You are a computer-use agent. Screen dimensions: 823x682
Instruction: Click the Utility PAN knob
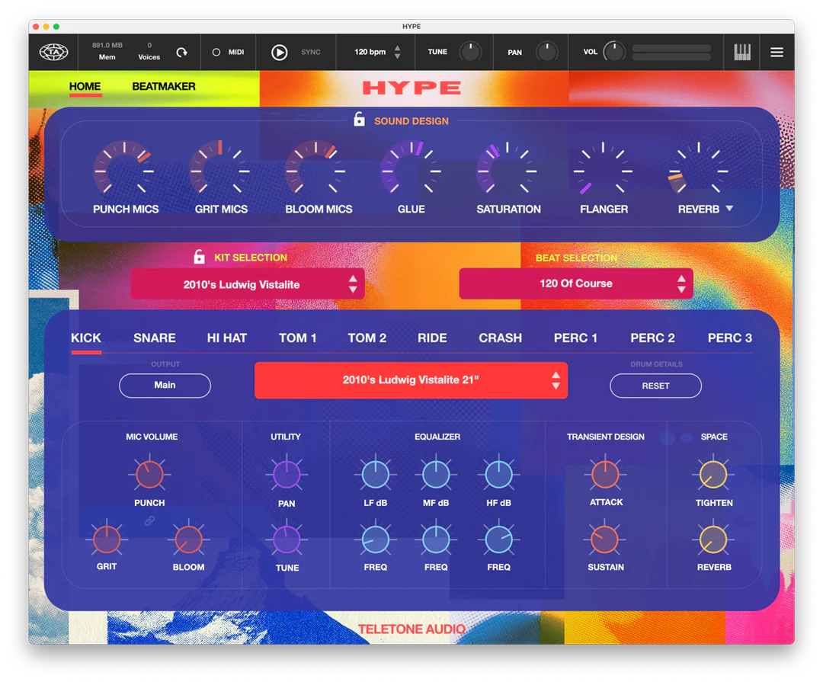(287, 474)
